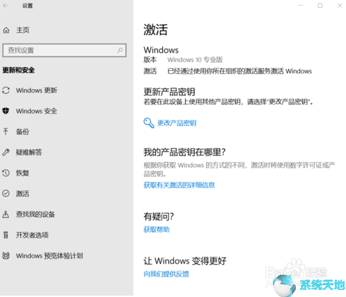
Task: Click the search magnifier in 查找设置 box
Action: 120,50
